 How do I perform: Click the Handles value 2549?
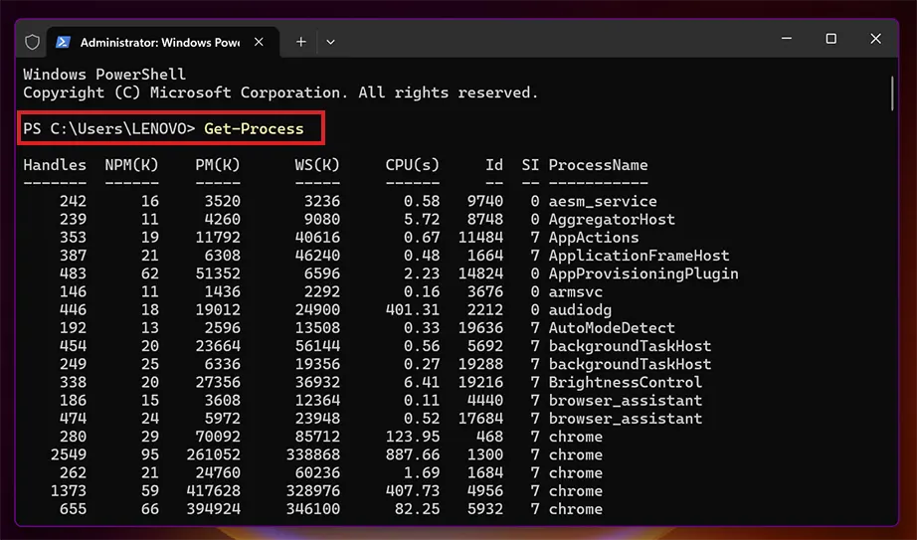(x=69, y=455)
